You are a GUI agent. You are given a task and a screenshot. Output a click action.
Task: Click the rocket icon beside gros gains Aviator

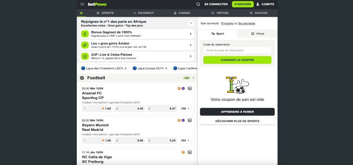85,45
